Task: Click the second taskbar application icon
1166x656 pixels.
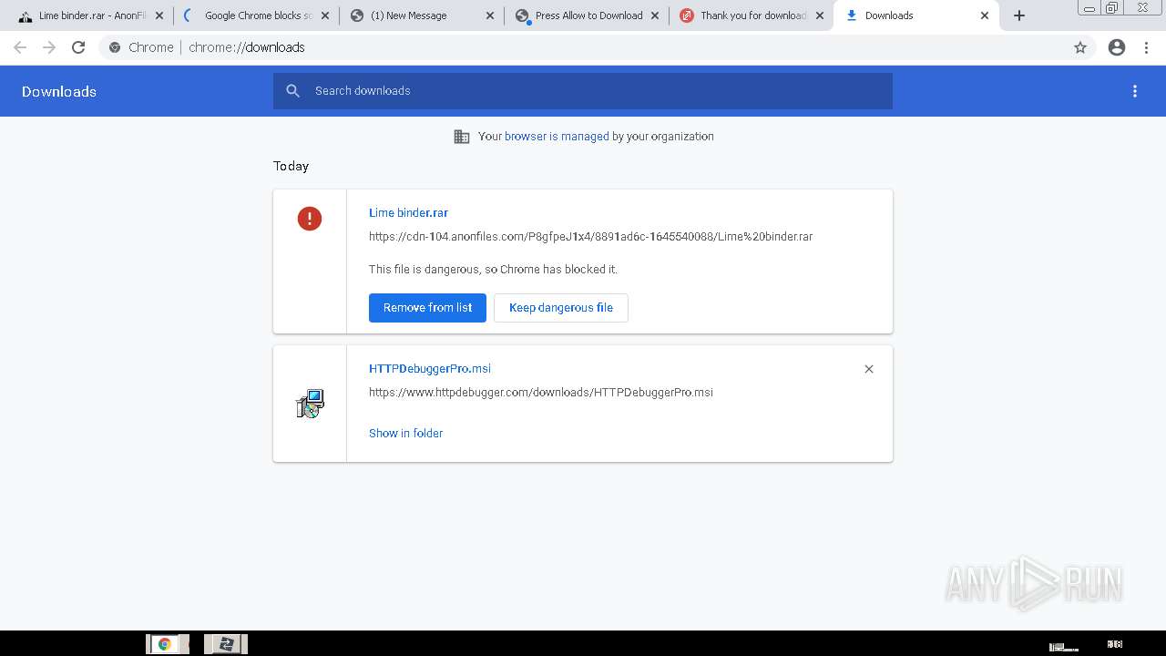Action: [226, 644]
